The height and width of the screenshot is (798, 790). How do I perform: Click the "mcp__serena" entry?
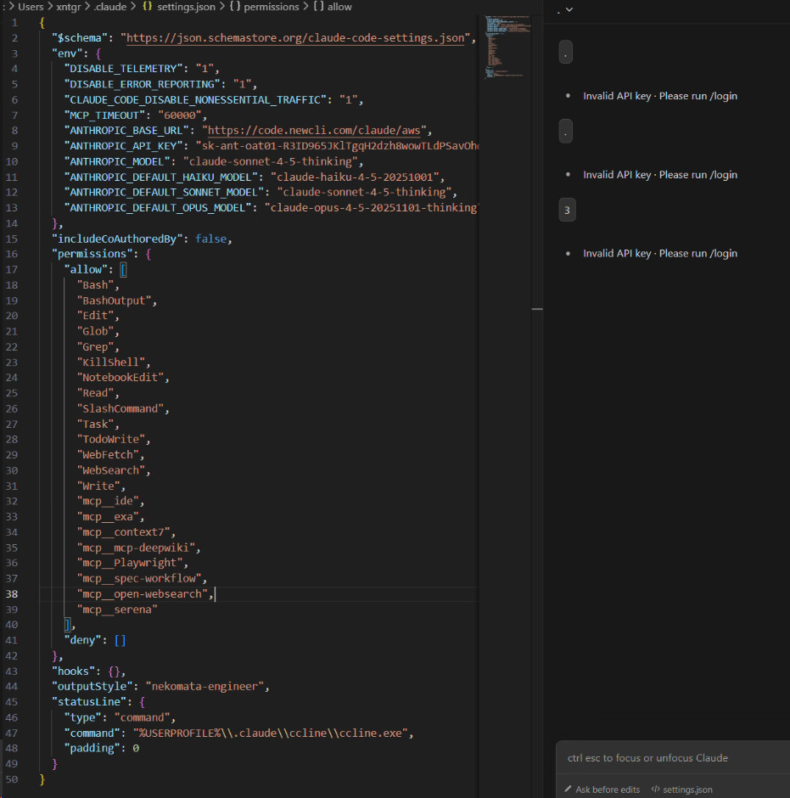(x=117, y=610)
